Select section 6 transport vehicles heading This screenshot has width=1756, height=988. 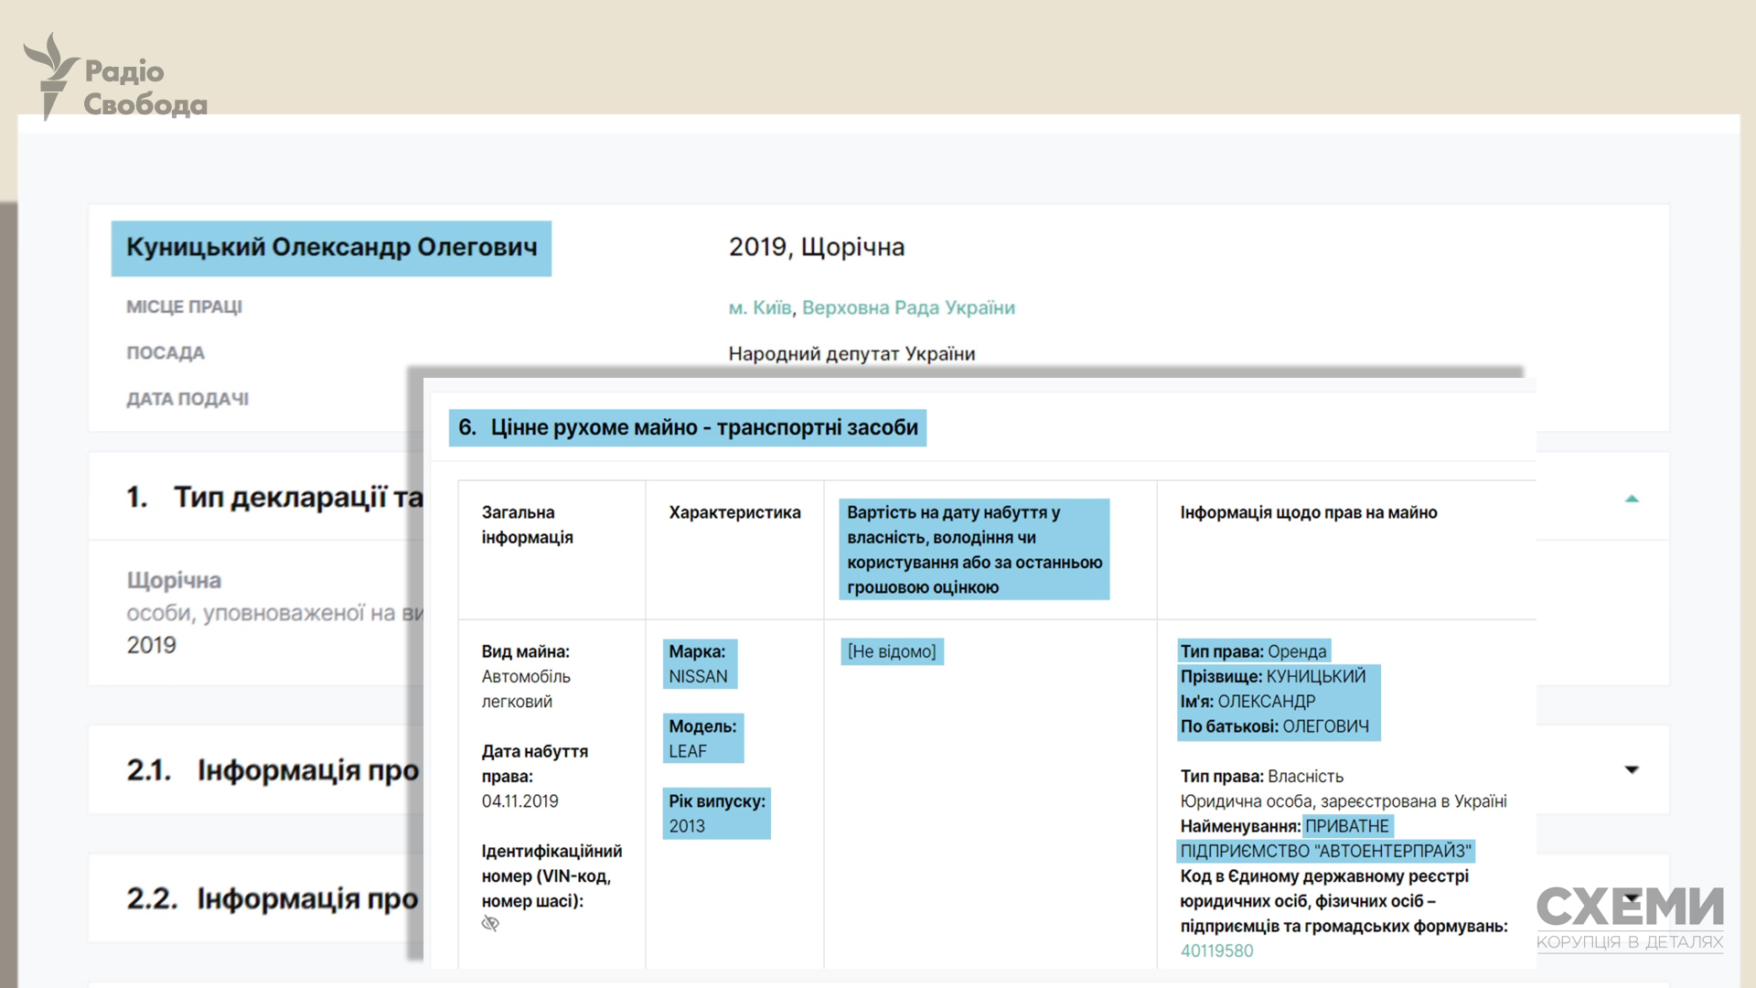click(687, 428)
